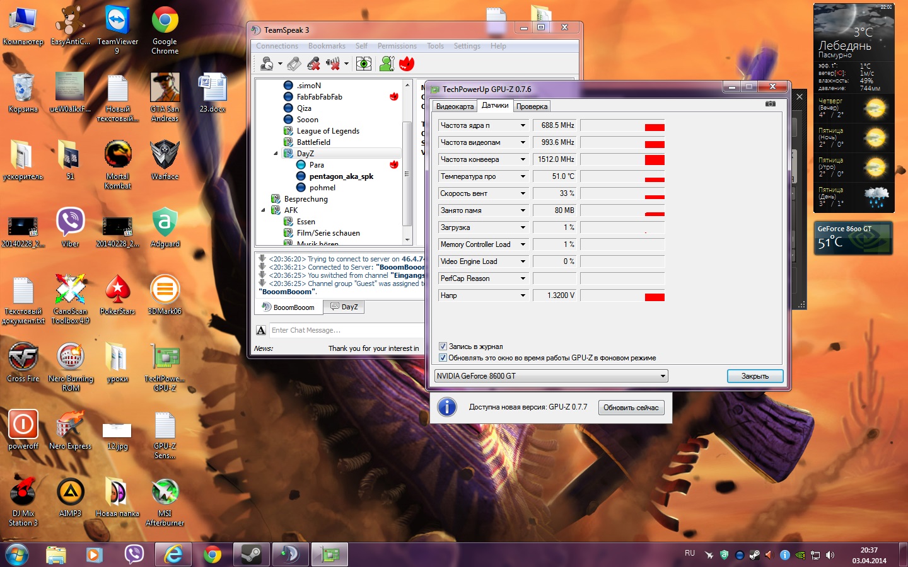Switch to 'Видеокарта' tab in GPU-Z
The image size is (908, 567).
pos(455,106)
